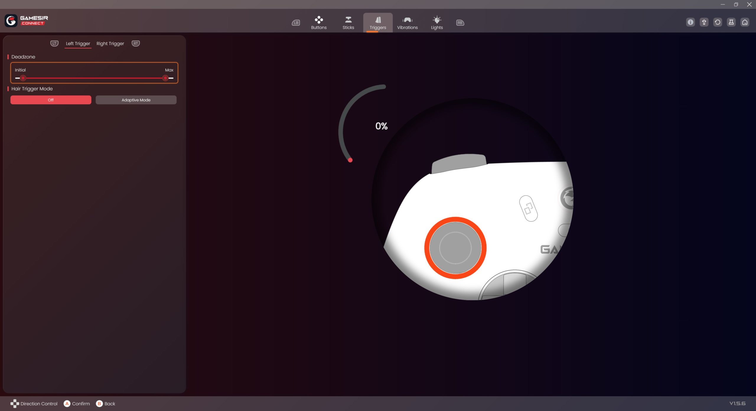Viewport: 756px width, 411px height.
Task: Switch to the Lights tab
Action: coord(437,23)
